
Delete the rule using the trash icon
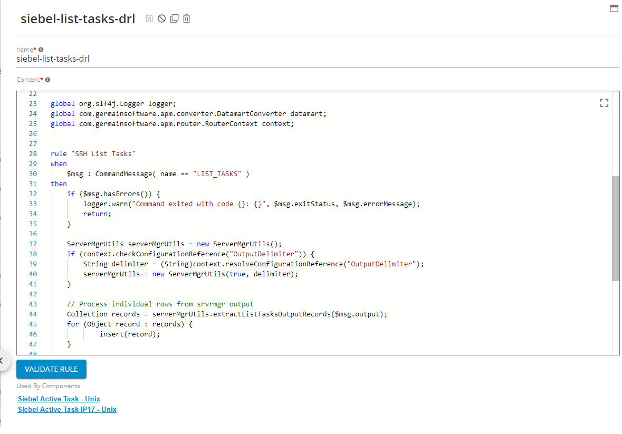pos(186,19)
